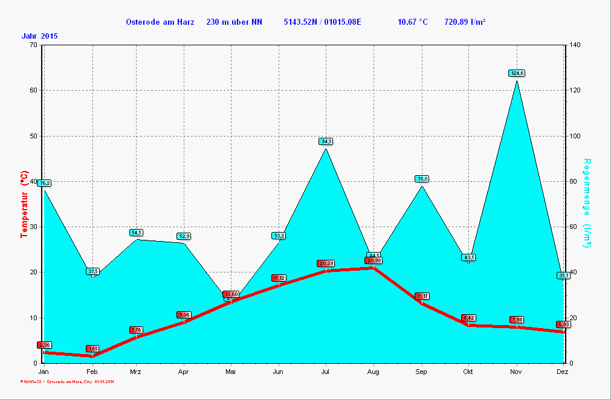Select the Jun month label on x-axis
This screenshot has width=611, height=400.
coord(278,372)
